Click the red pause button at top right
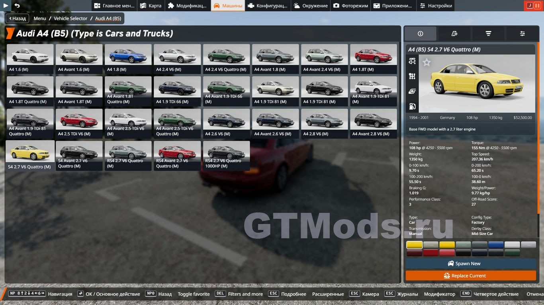This screenshot has height=305, width=544. click(537, 6)
